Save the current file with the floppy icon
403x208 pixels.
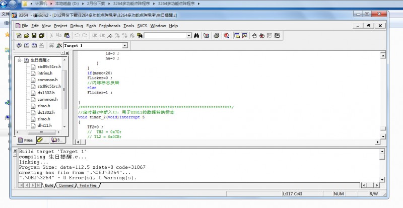(34, 36)
